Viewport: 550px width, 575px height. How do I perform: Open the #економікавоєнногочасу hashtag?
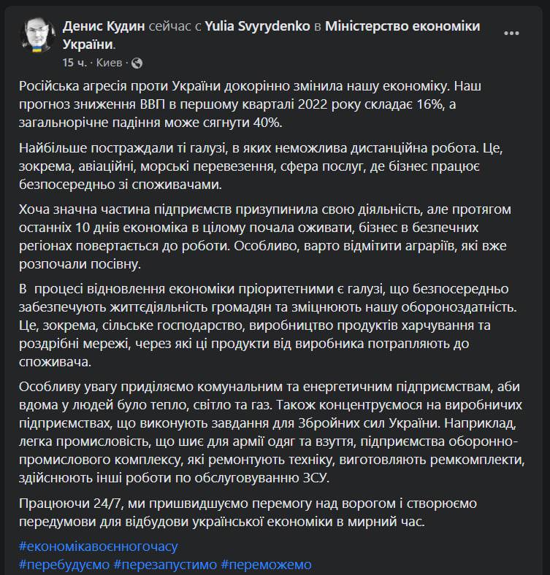(x=98, y=546)
